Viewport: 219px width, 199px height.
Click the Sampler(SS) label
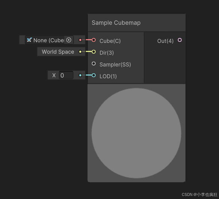[115, 64]
